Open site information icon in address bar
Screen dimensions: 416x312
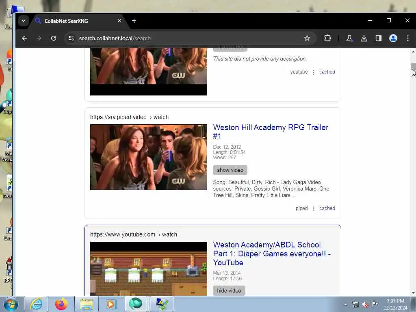click(x=71, y=38)
